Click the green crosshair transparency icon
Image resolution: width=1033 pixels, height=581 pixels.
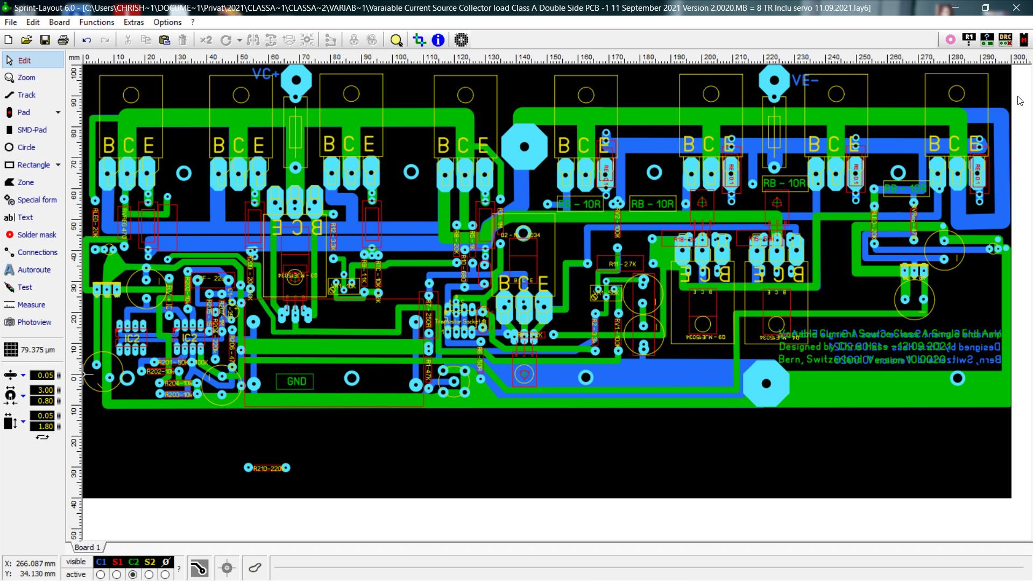coord(419,40)
